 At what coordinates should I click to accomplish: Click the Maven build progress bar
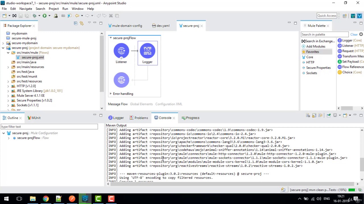pyautogui.click(x=352, y=190)
